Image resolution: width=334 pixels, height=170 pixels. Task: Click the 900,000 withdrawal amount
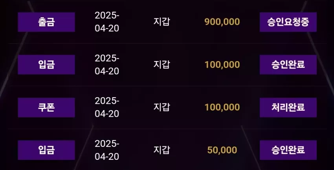[x=222, y=22]
